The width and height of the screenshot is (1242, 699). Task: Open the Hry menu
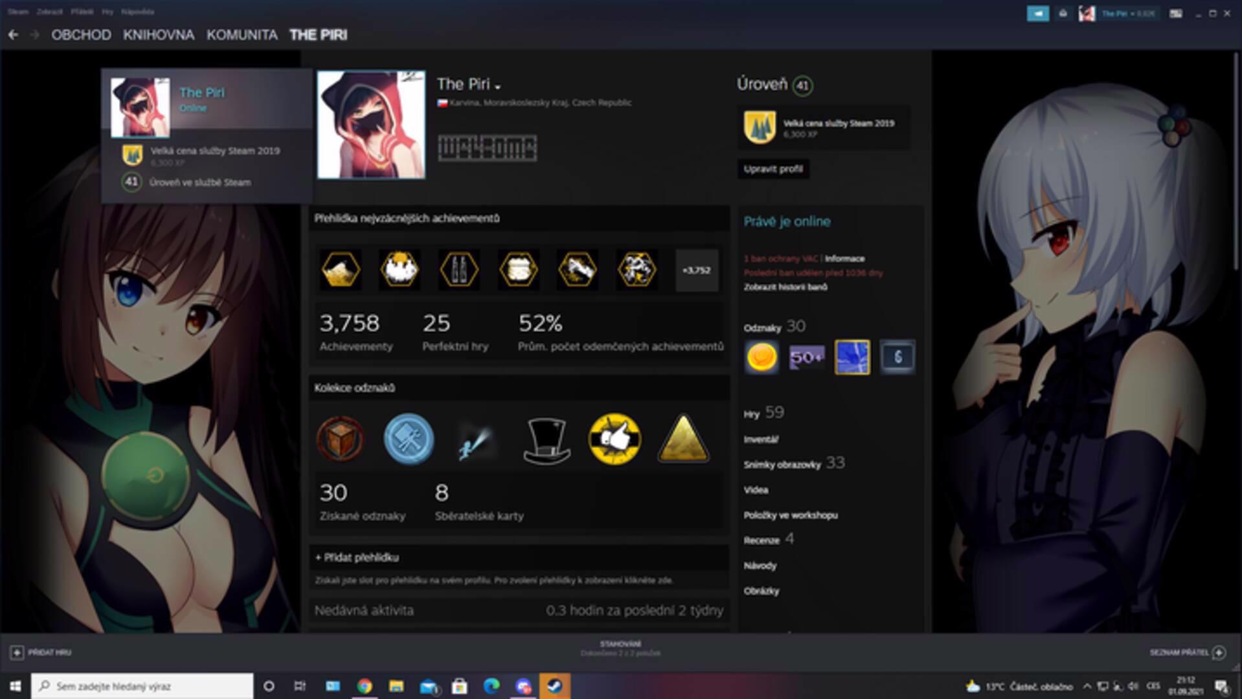point(107,12)
